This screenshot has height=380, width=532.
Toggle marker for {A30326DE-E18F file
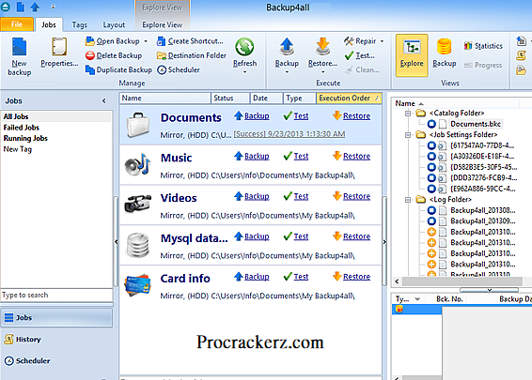tap(431, 157)
